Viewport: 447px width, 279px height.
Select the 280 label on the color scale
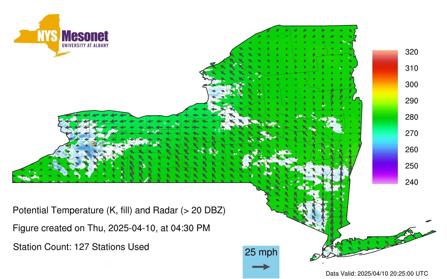click(412, 117)
